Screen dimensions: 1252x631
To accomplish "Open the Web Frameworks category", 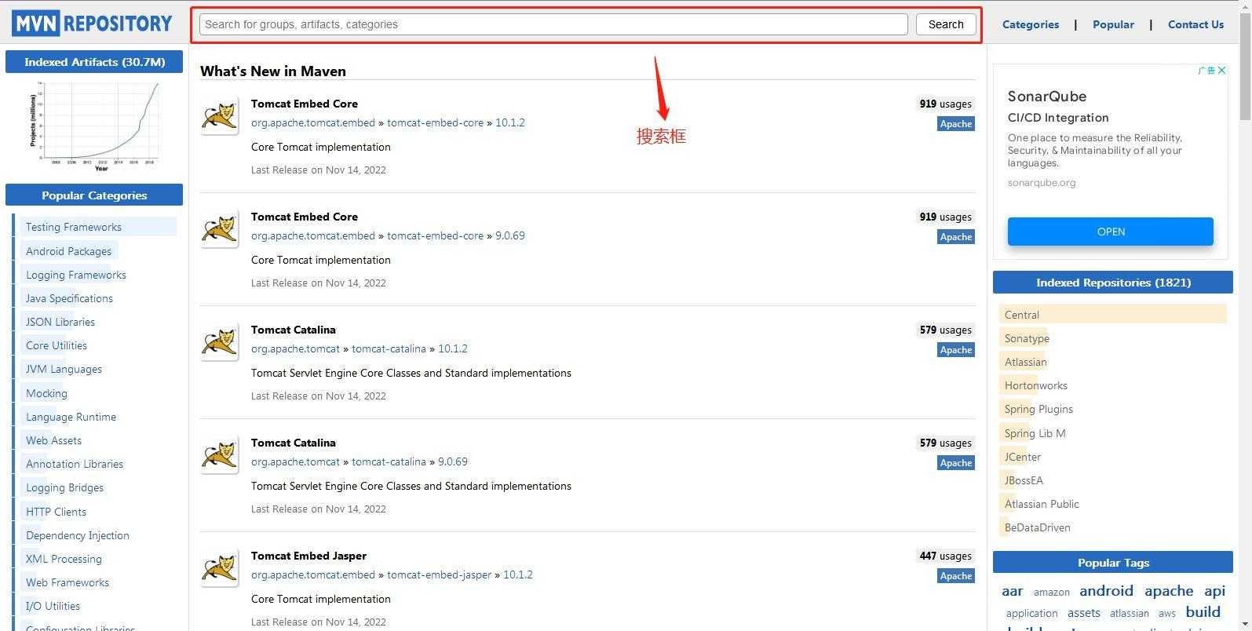I will tap(68, 582).
